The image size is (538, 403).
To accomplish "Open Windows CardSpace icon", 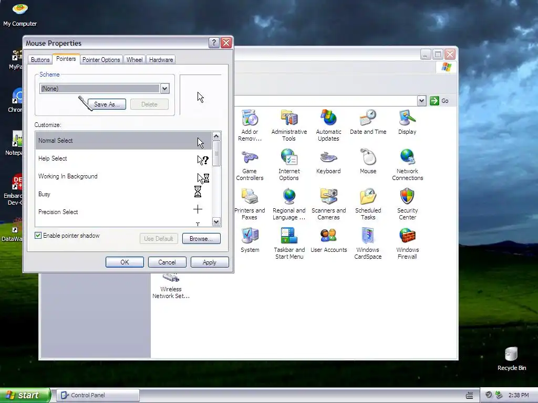I will (x=368, y=243).
